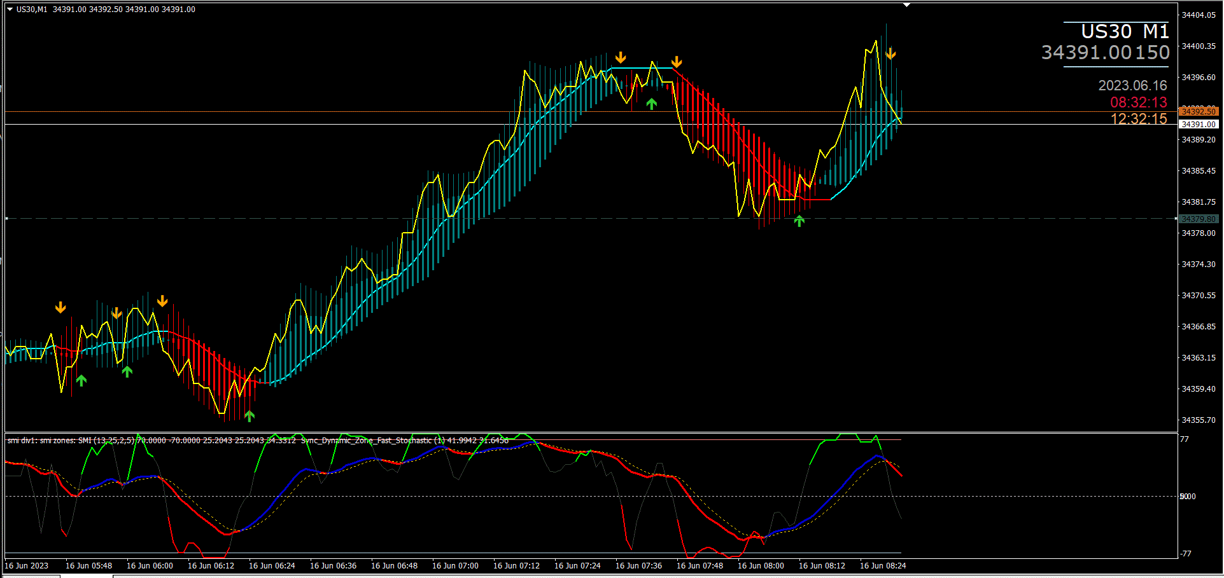The height and width of the screenshot is (578, 1224).
Task: Click the US30,M1 OHLC header text
Action: coord(106,10)
